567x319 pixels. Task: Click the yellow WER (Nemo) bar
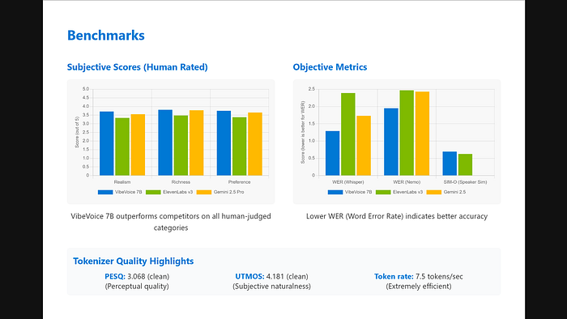pyautogui.click(x=422, y=134)
